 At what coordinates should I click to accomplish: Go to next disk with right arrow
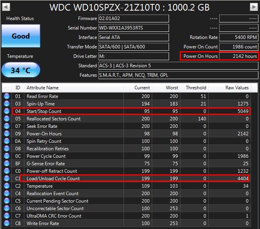(254, 7)
